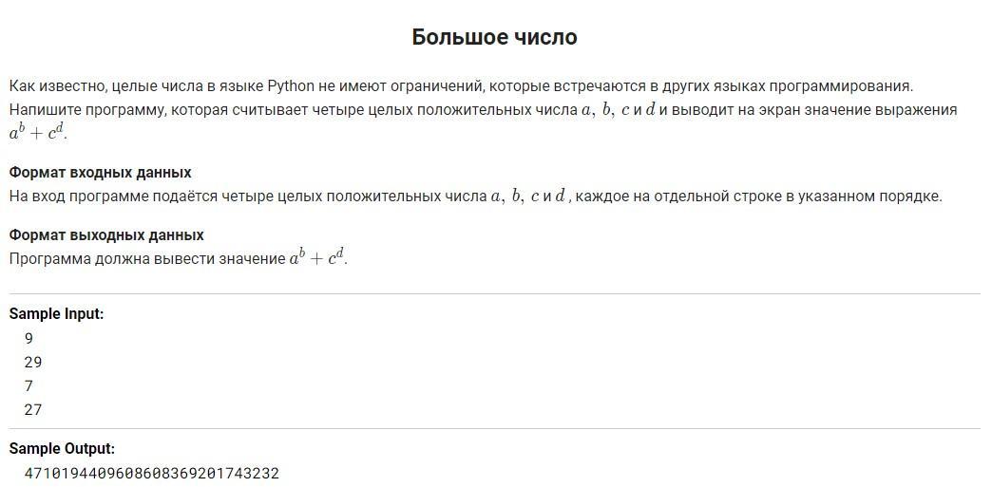The image size is (992, 487).
Task: Click the "Формат входных данных" heading
Action: (x=100, y=173)
